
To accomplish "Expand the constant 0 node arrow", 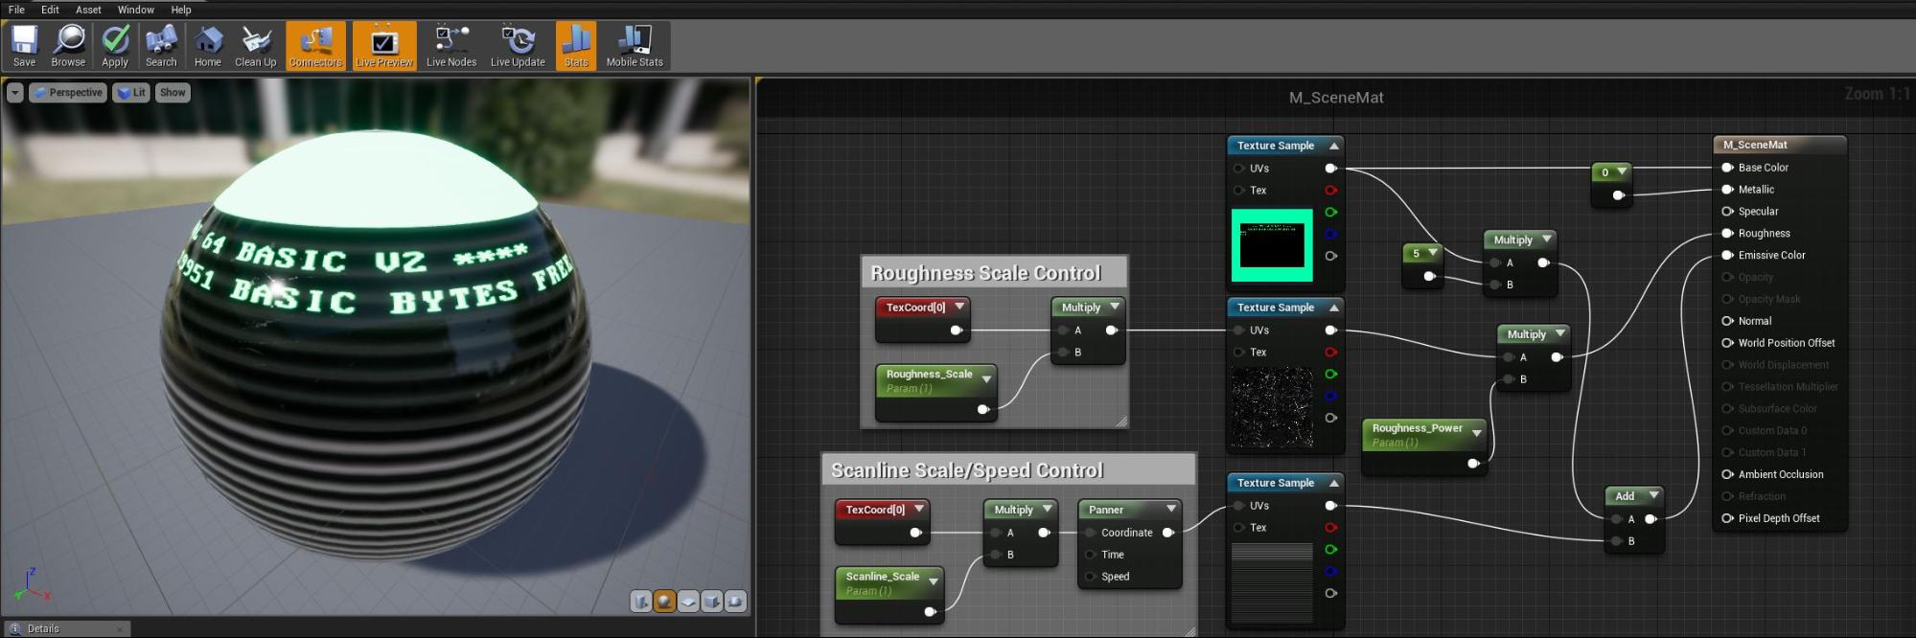I will click(x=1622, y=171).
